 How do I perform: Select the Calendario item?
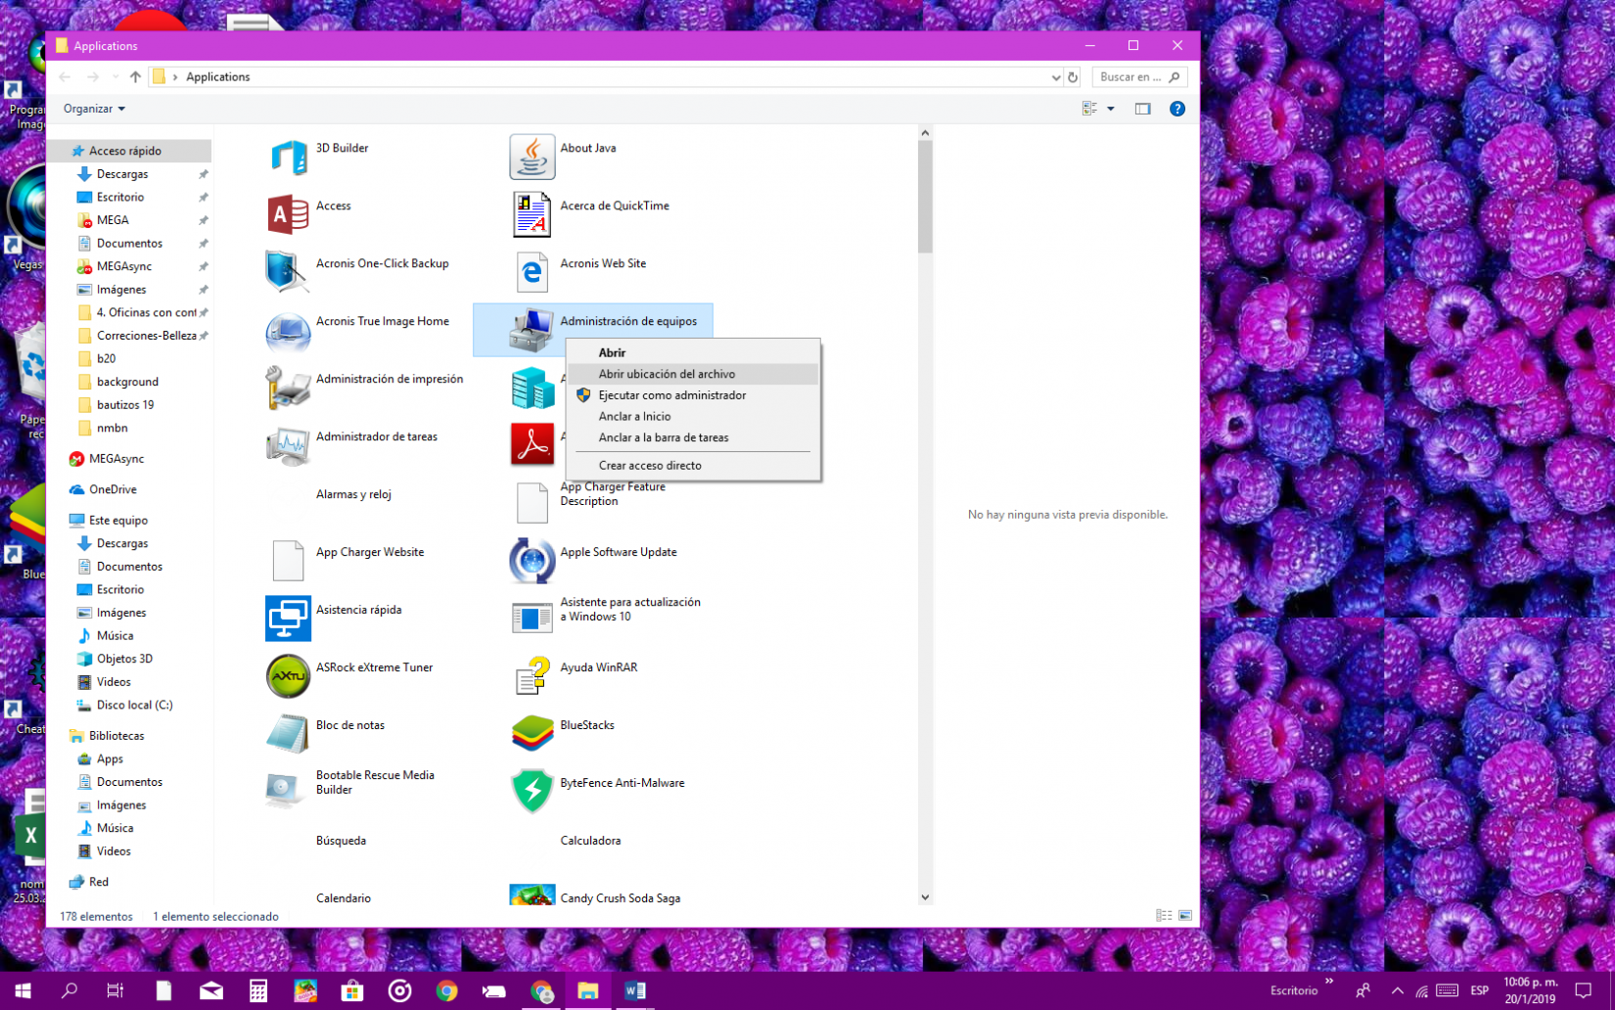click(x=344, y=897)
